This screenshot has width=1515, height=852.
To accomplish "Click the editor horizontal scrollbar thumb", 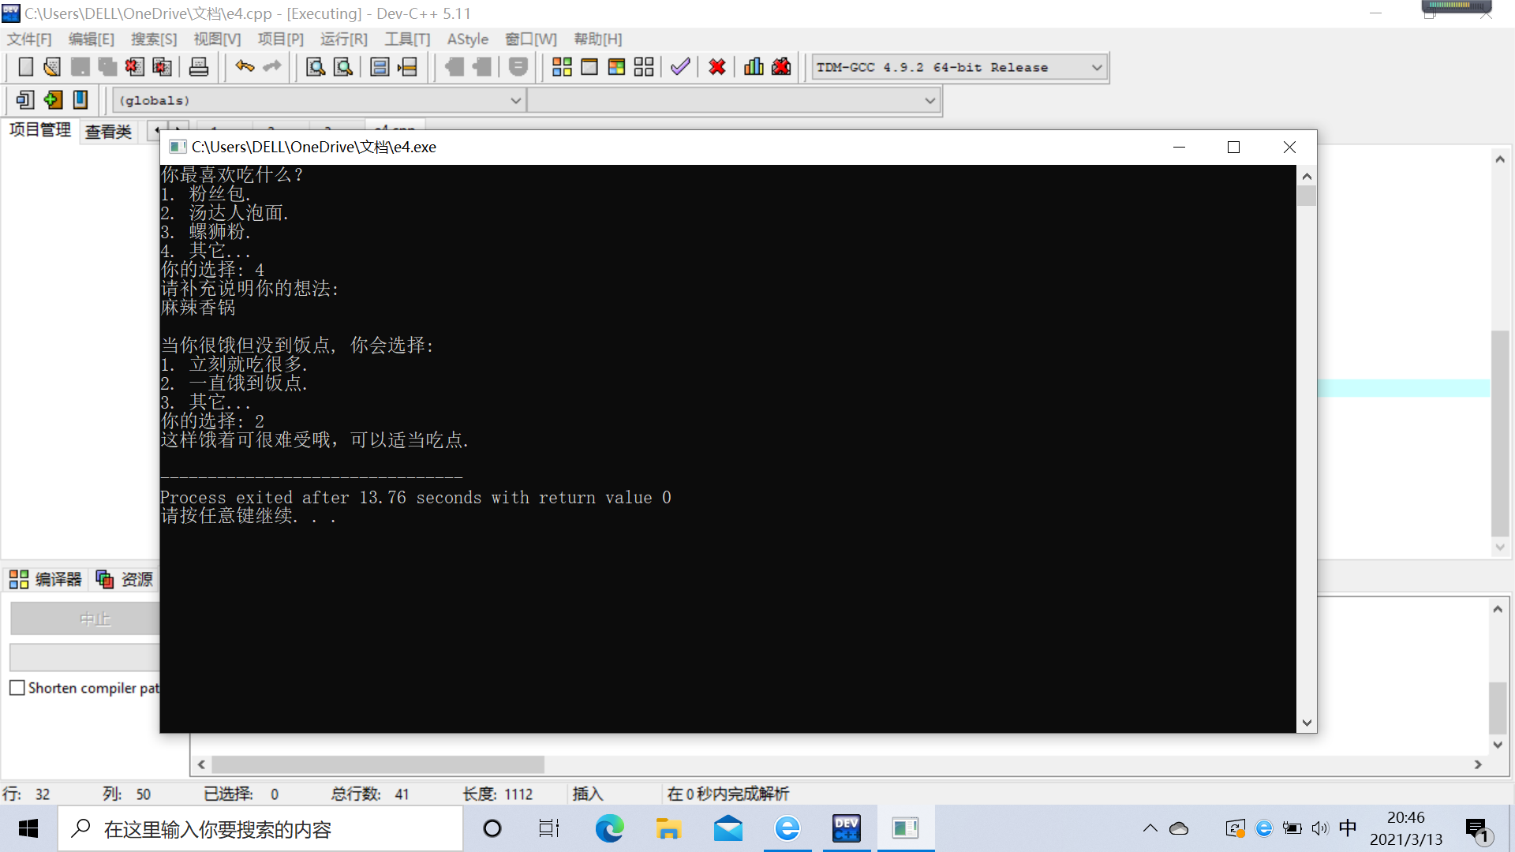I will (378, 764).
